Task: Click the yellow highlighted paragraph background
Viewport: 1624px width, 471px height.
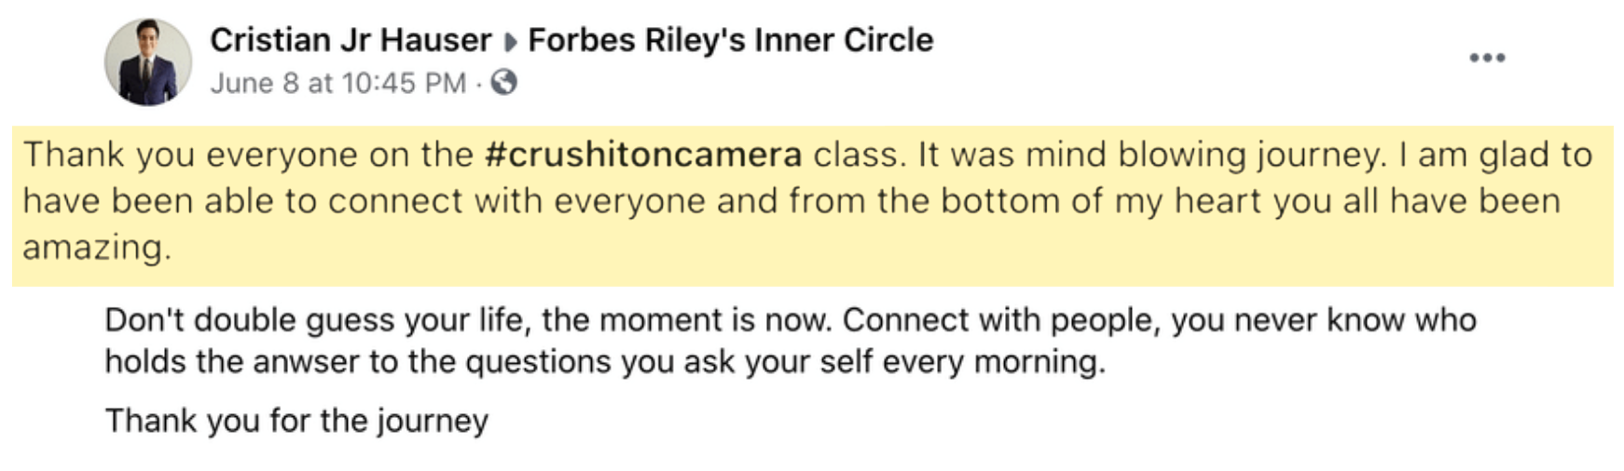Action: tap(812, 206)
